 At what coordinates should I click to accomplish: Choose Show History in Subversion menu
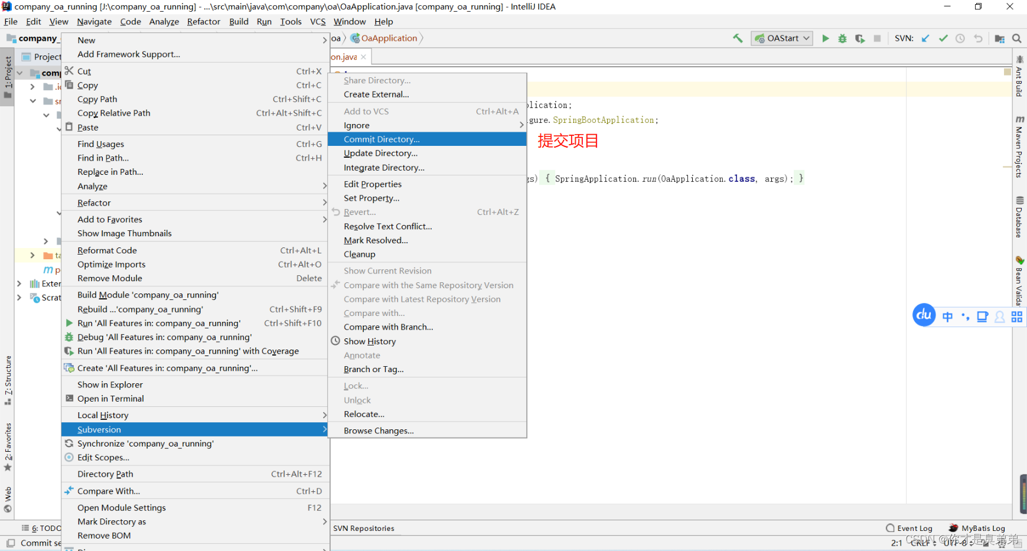pyautogui.click(x=427, y=341)
